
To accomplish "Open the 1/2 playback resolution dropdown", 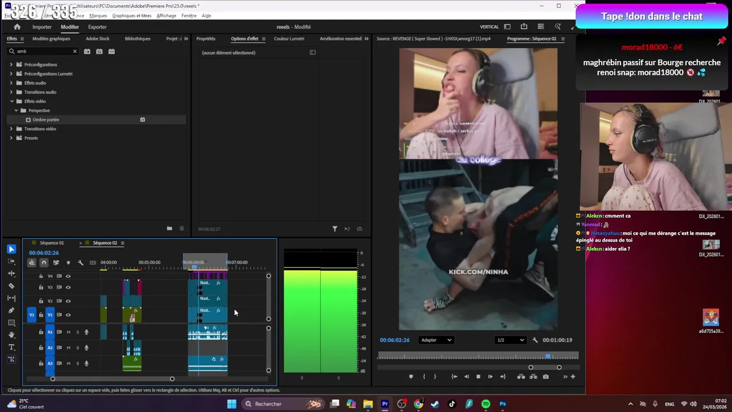I will (511, 340).
